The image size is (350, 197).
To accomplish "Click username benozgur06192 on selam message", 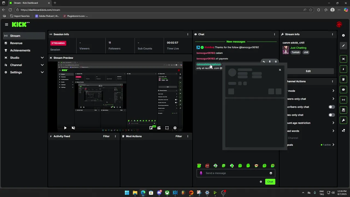I will pos(206,53).
